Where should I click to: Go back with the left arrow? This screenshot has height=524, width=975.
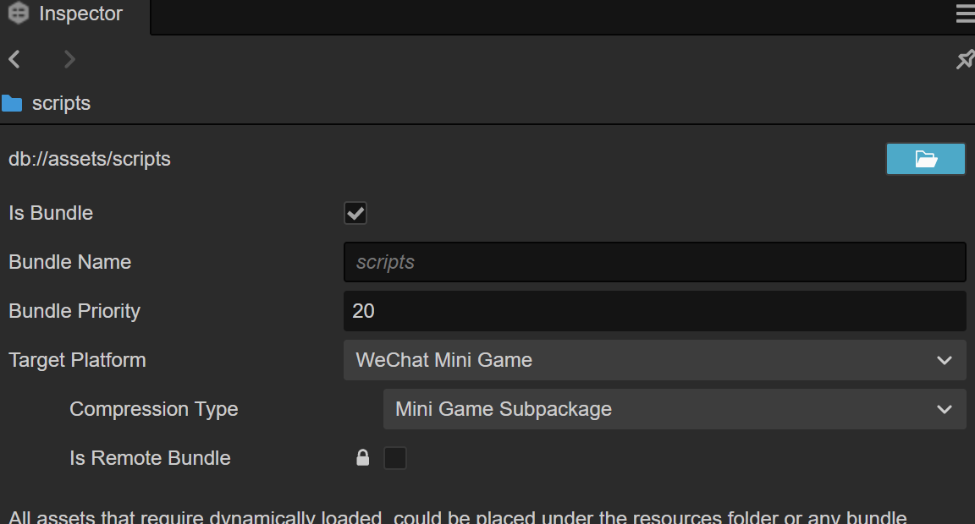click(x=14, y=59)
